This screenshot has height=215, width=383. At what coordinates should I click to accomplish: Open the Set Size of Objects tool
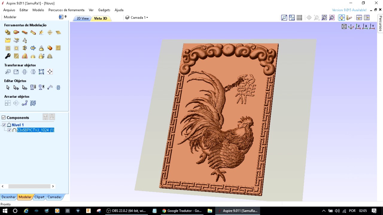click(16, 72)
